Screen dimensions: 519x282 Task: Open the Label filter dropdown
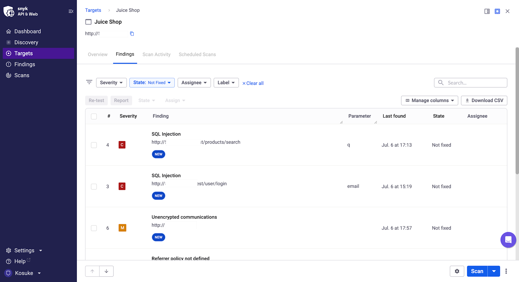click(x=226, y=82)
